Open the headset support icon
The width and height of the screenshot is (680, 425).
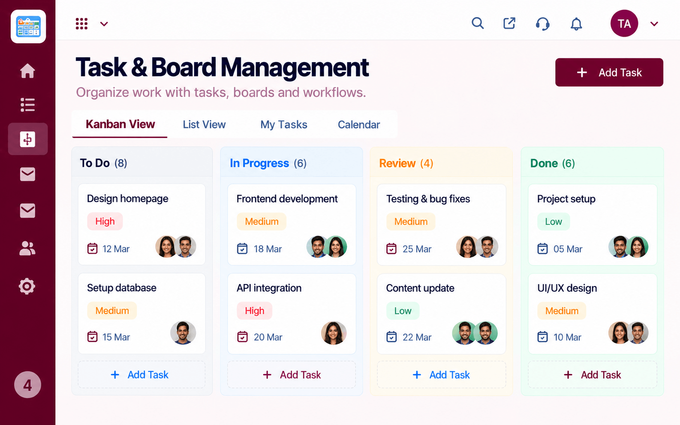pyautogui.click(x=543, y=24)
